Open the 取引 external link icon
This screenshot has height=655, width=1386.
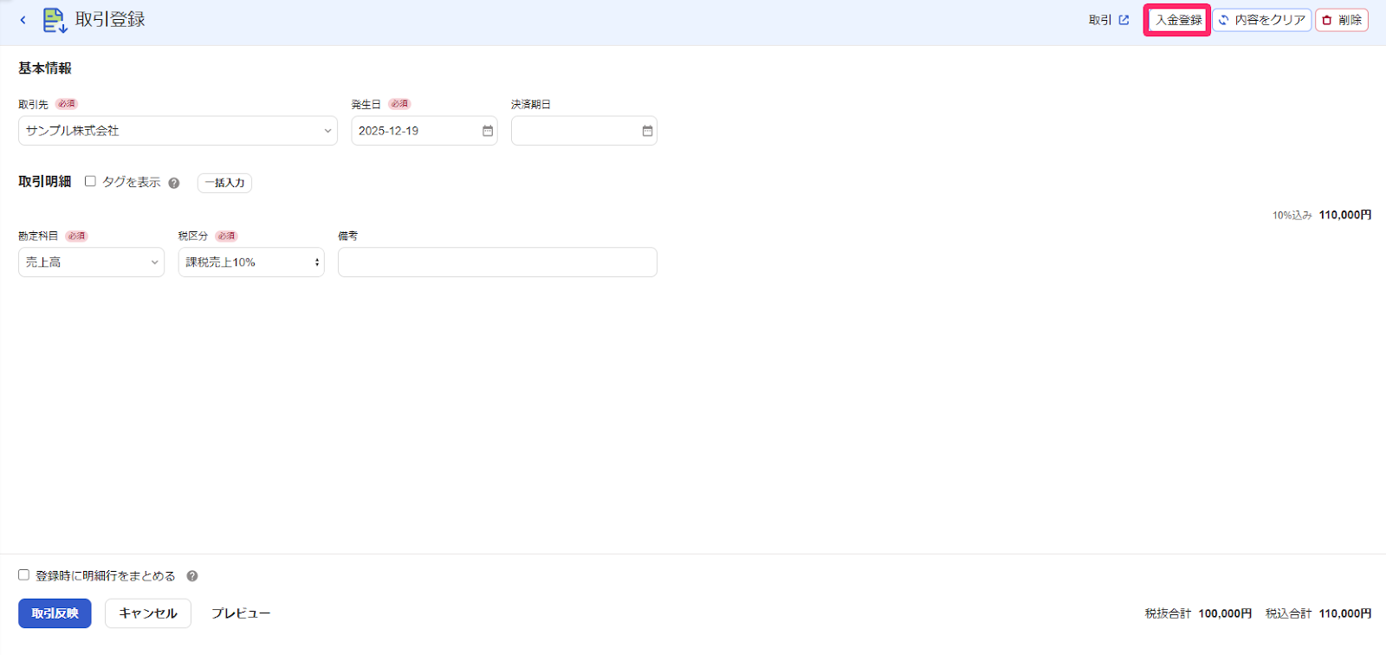click(x=1124, y=20)
